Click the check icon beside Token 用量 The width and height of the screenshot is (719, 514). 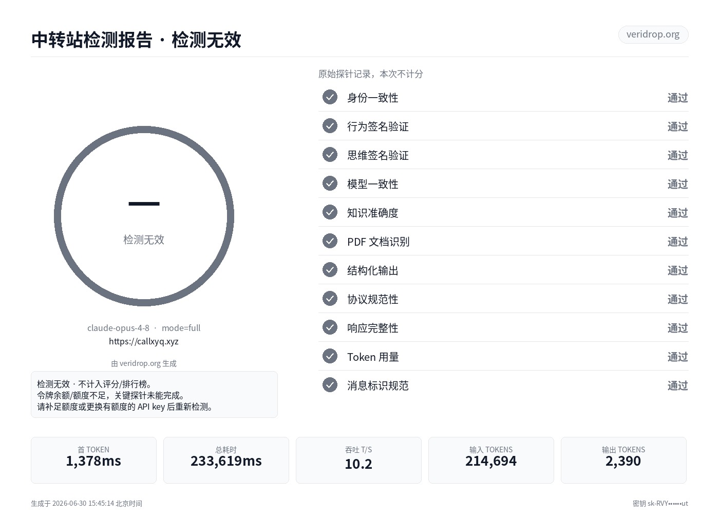330,356
